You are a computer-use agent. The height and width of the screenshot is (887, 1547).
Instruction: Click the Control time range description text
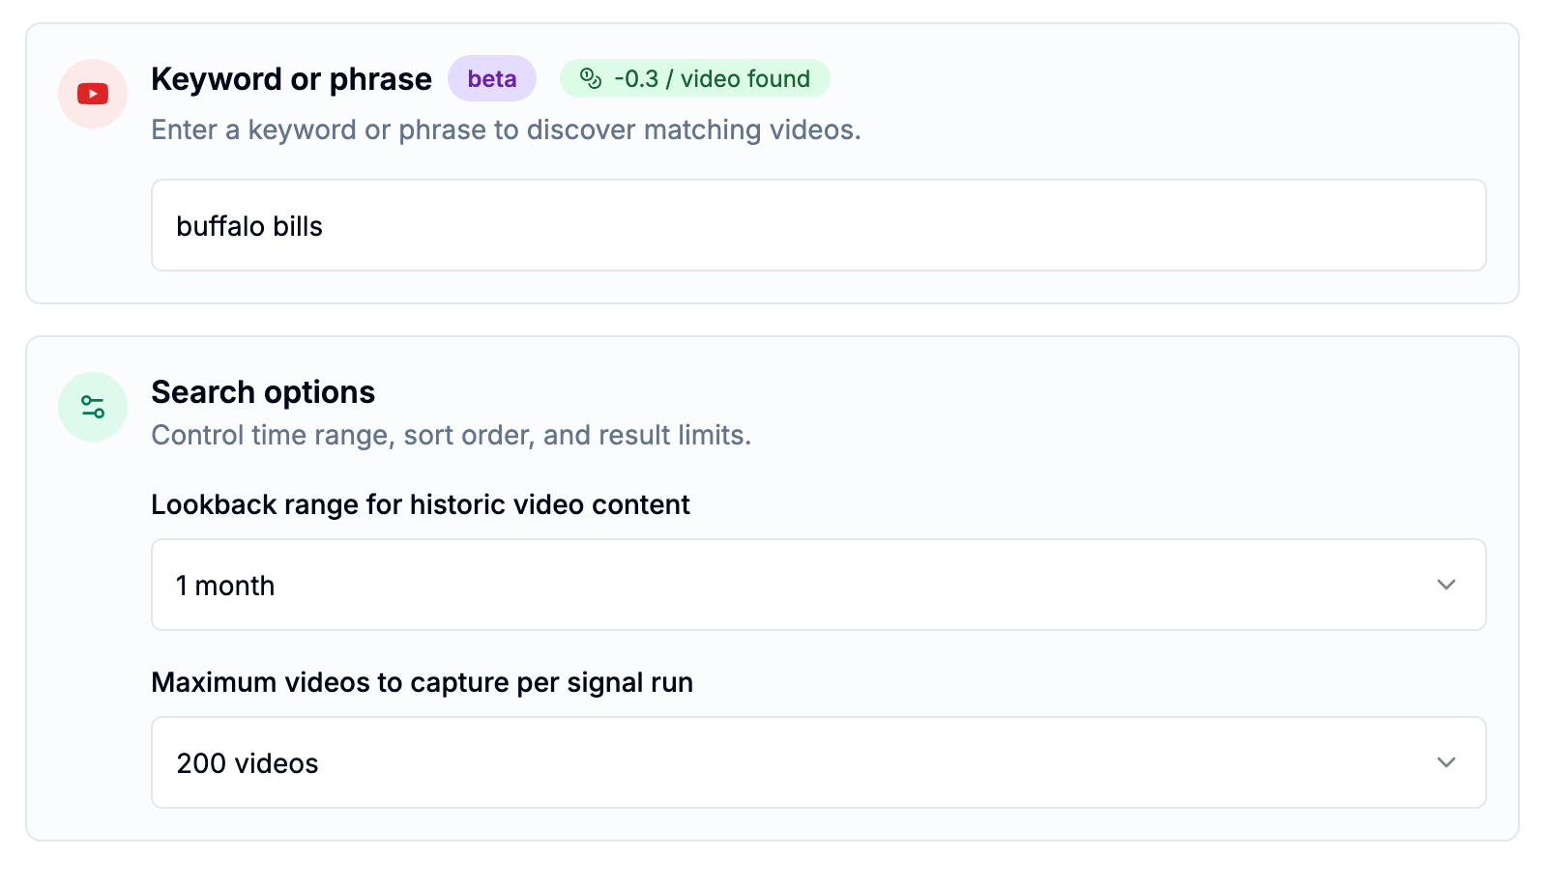point(452,435)
